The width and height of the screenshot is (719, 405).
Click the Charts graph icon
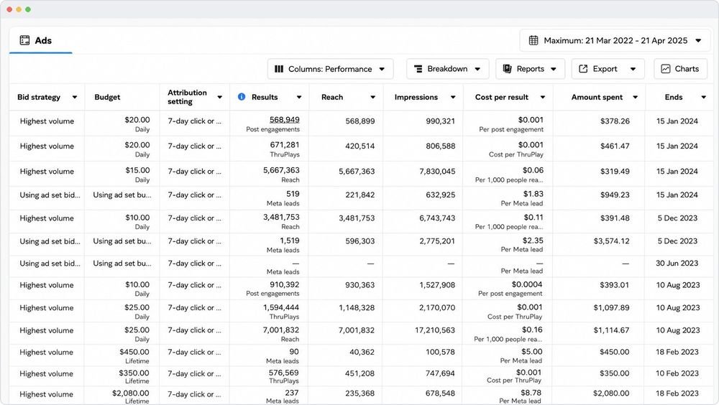(x=665, y=69)
